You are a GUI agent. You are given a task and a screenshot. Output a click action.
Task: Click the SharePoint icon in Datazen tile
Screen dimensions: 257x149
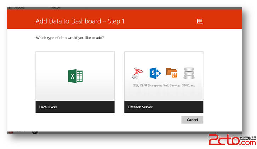click(x=155, y=73)
